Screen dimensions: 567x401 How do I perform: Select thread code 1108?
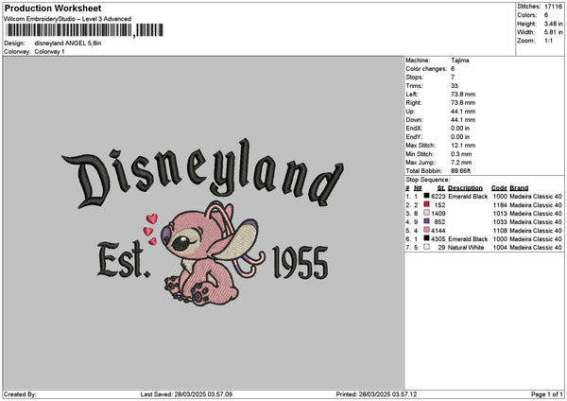[x=500, y=231]
